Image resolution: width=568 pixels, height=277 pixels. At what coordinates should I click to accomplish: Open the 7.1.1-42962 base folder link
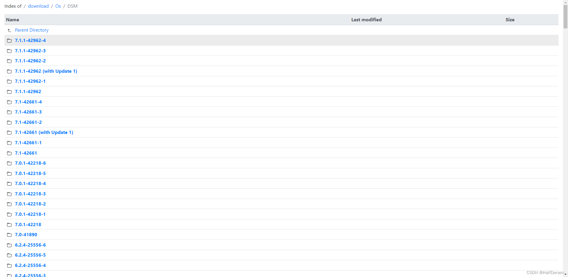coord(28,92)
